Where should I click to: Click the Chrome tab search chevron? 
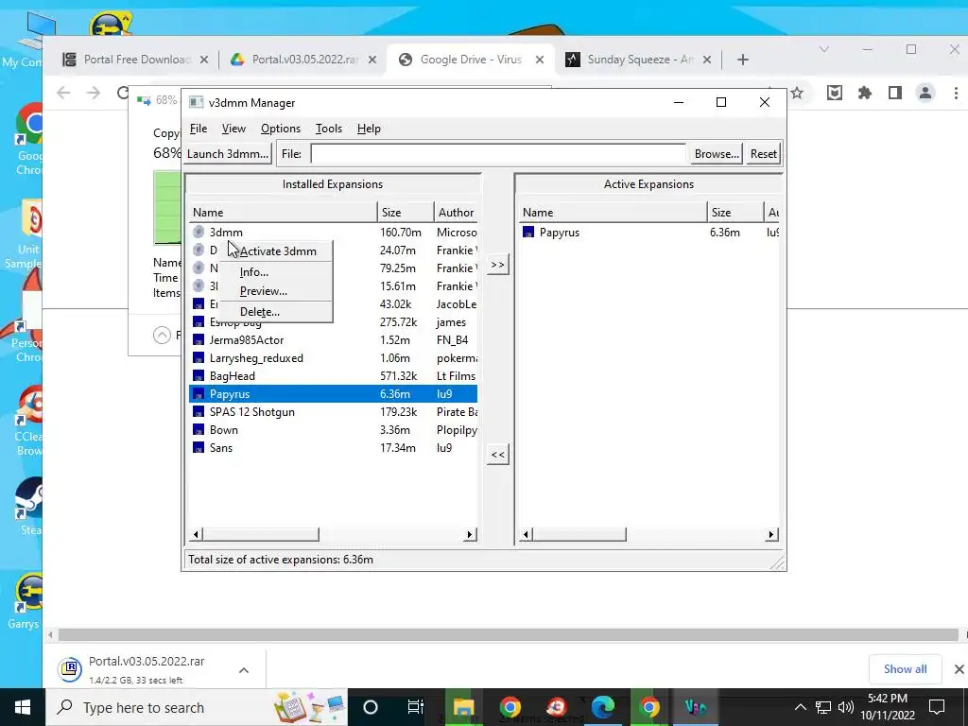tap(823, 49)
